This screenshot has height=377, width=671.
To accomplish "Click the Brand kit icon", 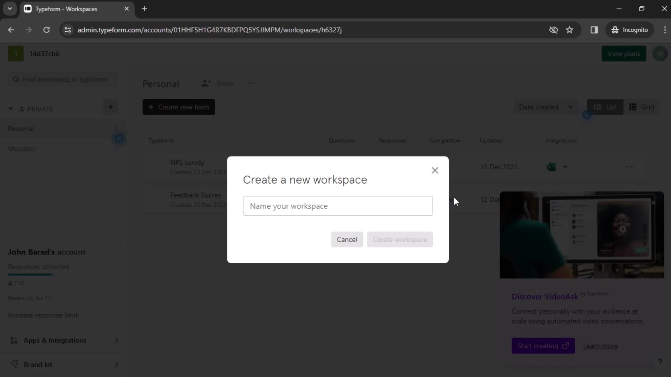I will tap(13, 364).
